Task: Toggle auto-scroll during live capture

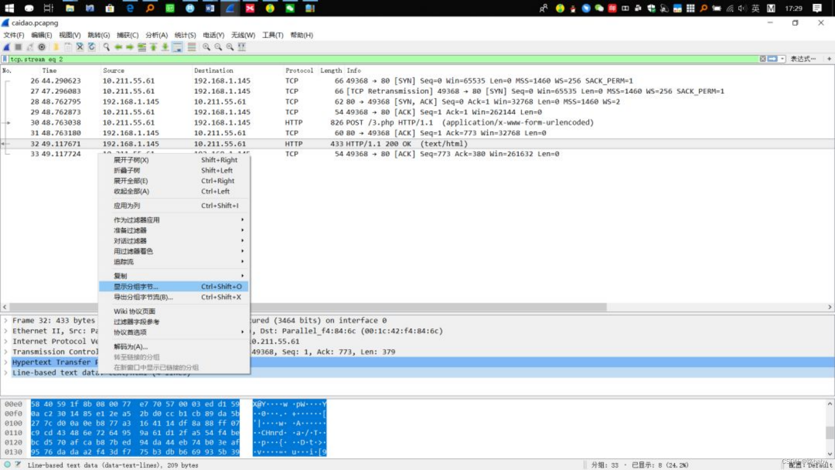Action: click(177, 47)
